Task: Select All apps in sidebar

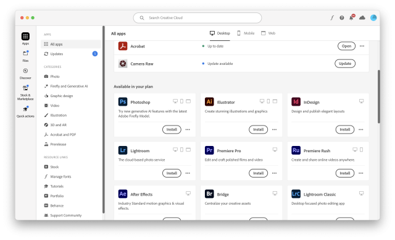Action: pyautogui.click(x=71, y=44)
